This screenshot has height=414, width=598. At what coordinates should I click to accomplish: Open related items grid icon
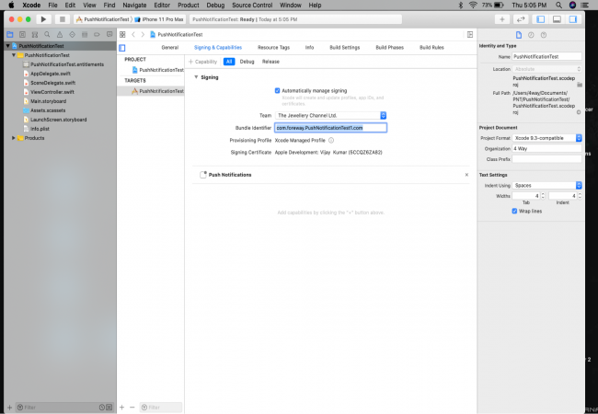[122, 34]
